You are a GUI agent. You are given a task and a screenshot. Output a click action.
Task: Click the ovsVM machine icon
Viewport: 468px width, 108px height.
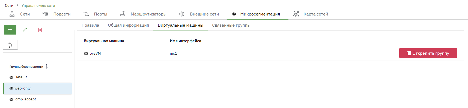tap(86, 54)
